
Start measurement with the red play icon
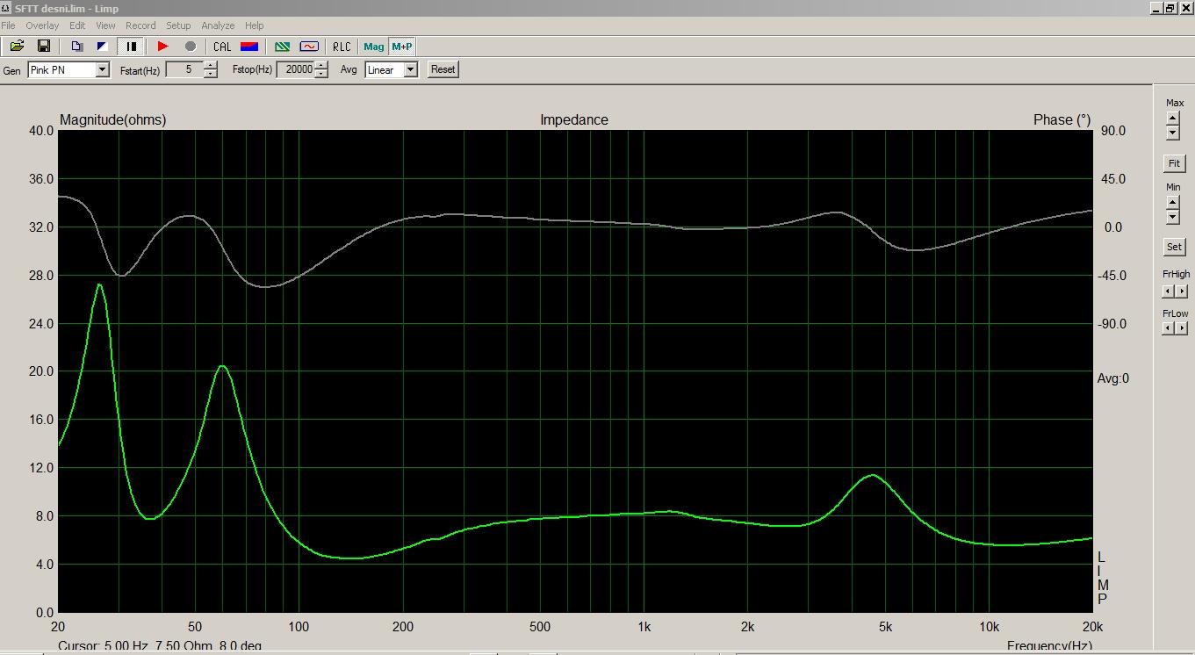pyautogui.click(x=162, y=47)
